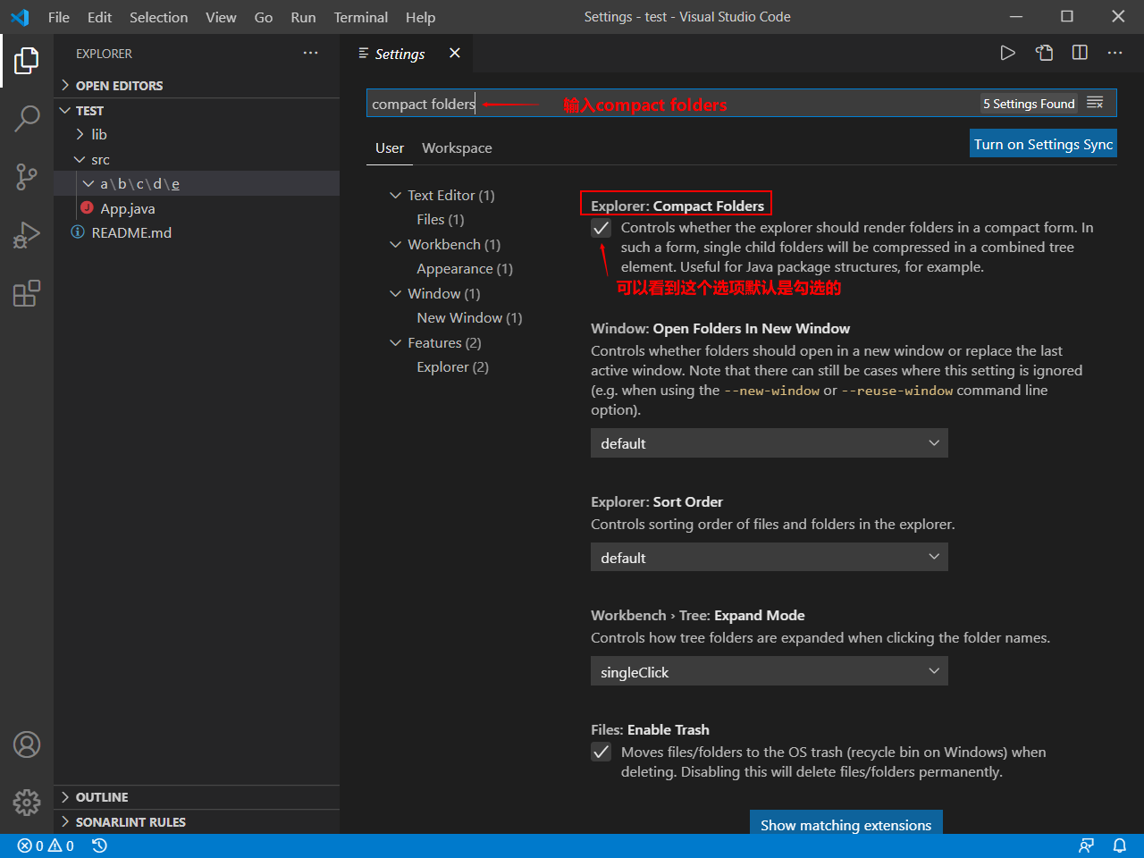
Task: Select Files (1) in settings tree
Action: [x=441, y=220]
